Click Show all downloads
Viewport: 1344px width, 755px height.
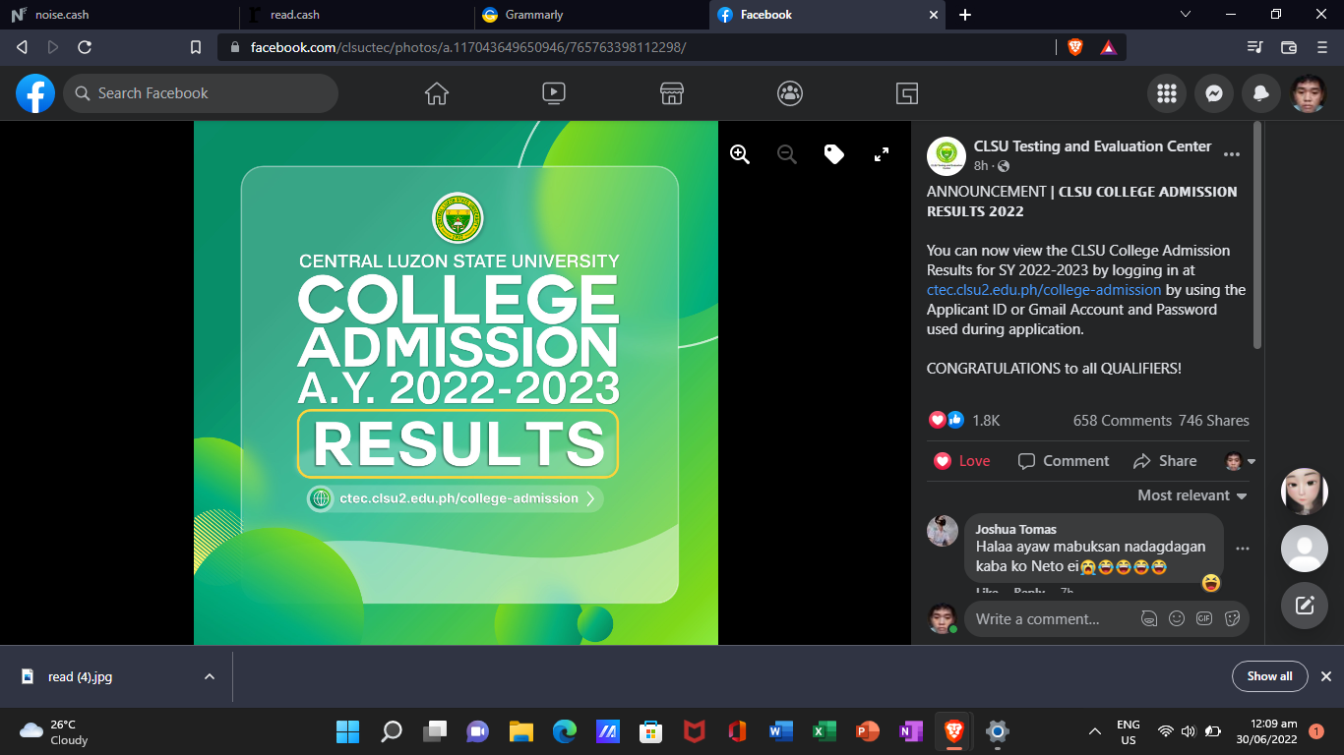1270,676
